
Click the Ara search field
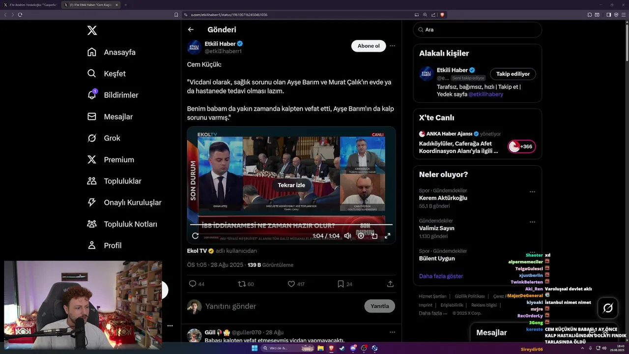(477, 29)
